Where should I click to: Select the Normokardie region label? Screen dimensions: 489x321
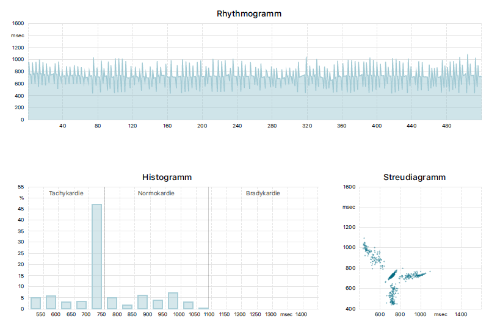tap(156, 193)
